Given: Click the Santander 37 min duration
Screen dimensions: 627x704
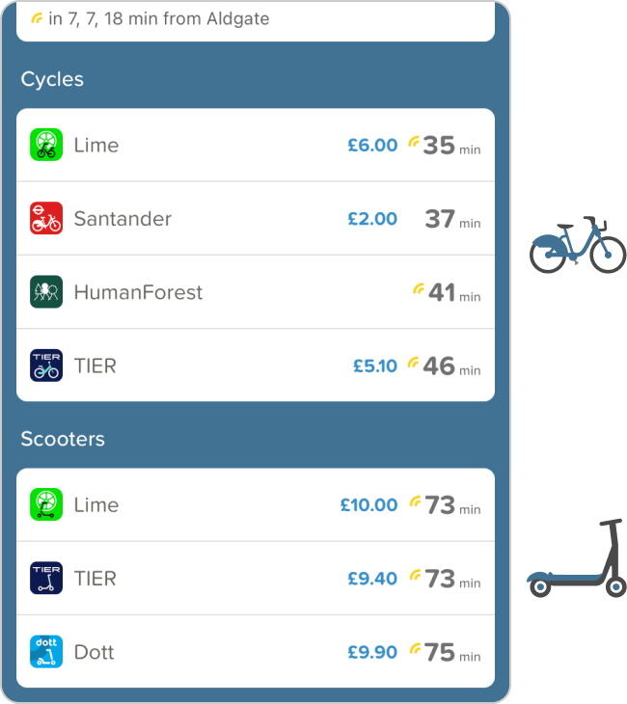Looking at the screenshot, I should (451, 220).
